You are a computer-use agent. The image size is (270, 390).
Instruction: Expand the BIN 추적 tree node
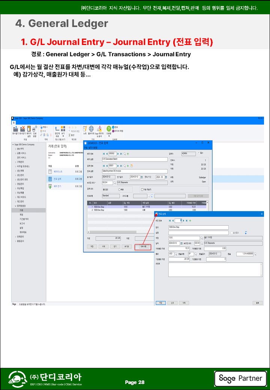[16, 149]
